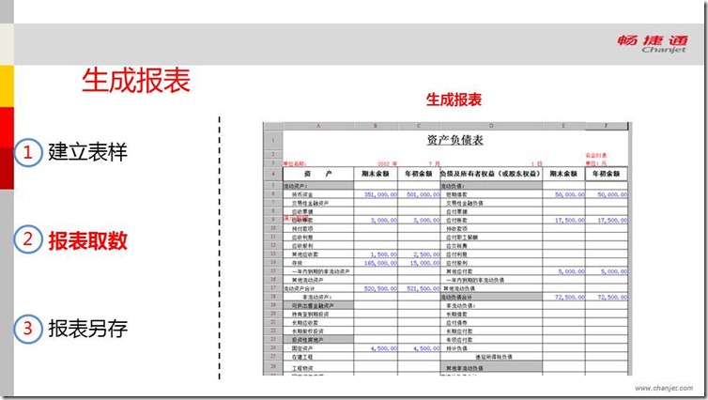
Task: Select row 24 header
Action: tap(272, 348)
